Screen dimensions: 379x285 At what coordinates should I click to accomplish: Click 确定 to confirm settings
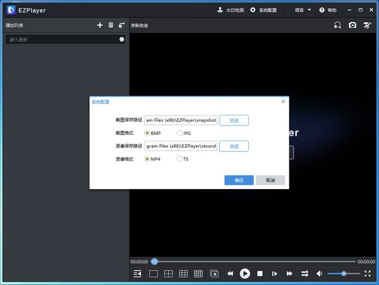[239, 180]
